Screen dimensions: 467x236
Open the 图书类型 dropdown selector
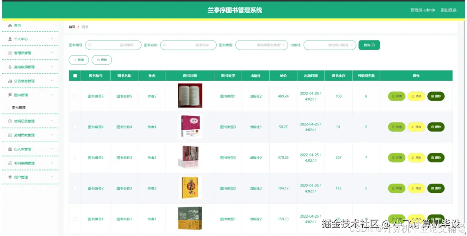[262, 45]
